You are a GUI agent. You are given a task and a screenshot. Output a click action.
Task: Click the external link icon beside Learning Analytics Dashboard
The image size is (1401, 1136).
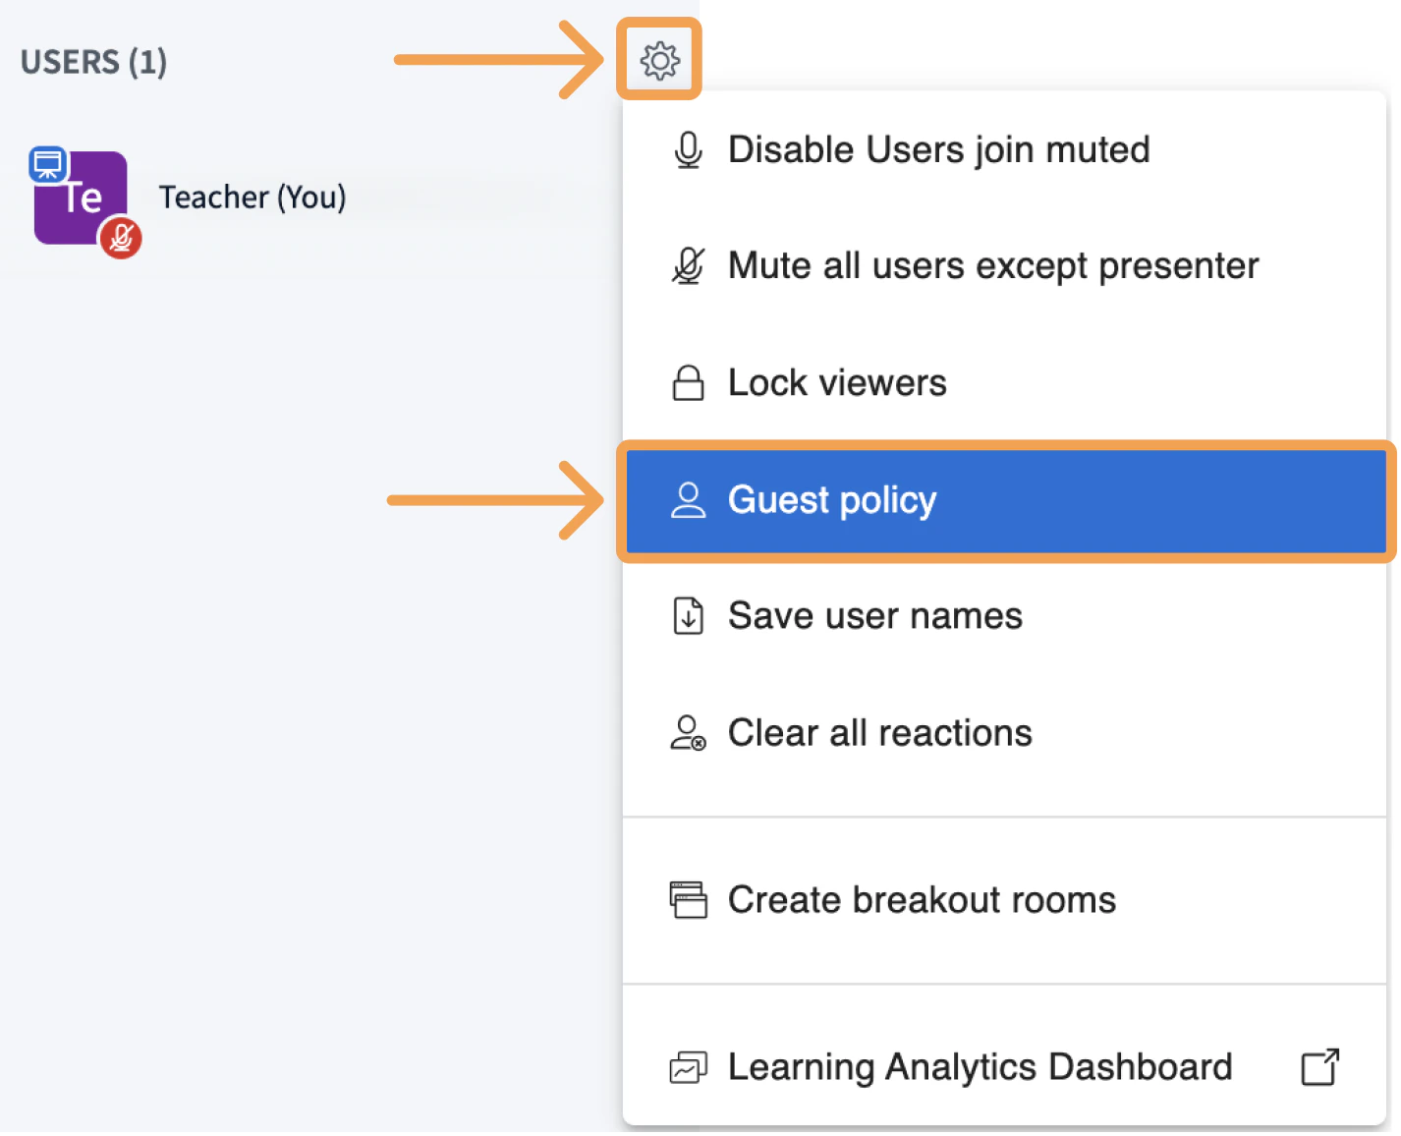[x=1319, y=1067]
